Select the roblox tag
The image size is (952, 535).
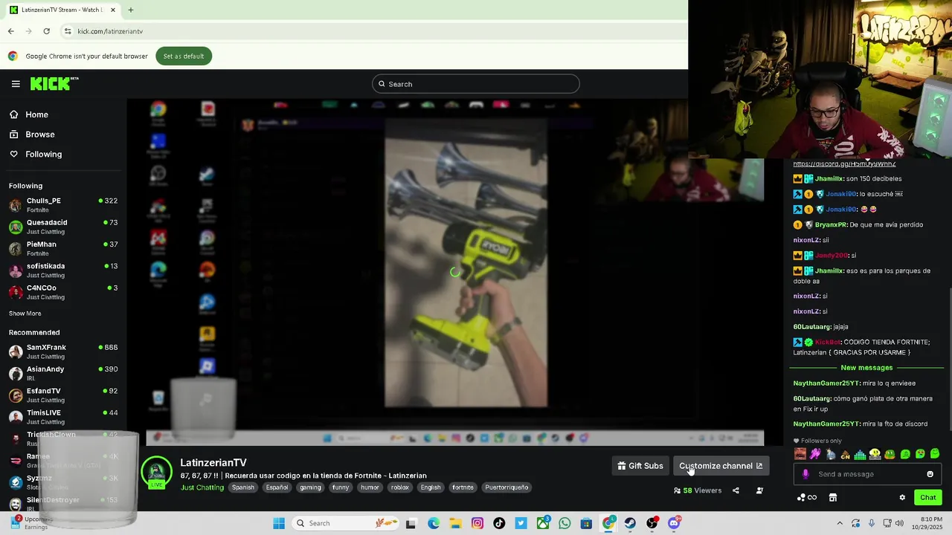(400, 487)
